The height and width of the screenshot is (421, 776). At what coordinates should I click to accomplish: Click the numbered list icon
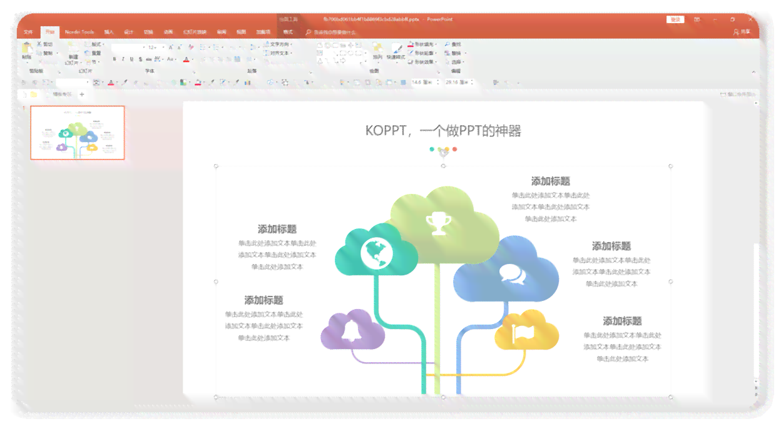215,48
